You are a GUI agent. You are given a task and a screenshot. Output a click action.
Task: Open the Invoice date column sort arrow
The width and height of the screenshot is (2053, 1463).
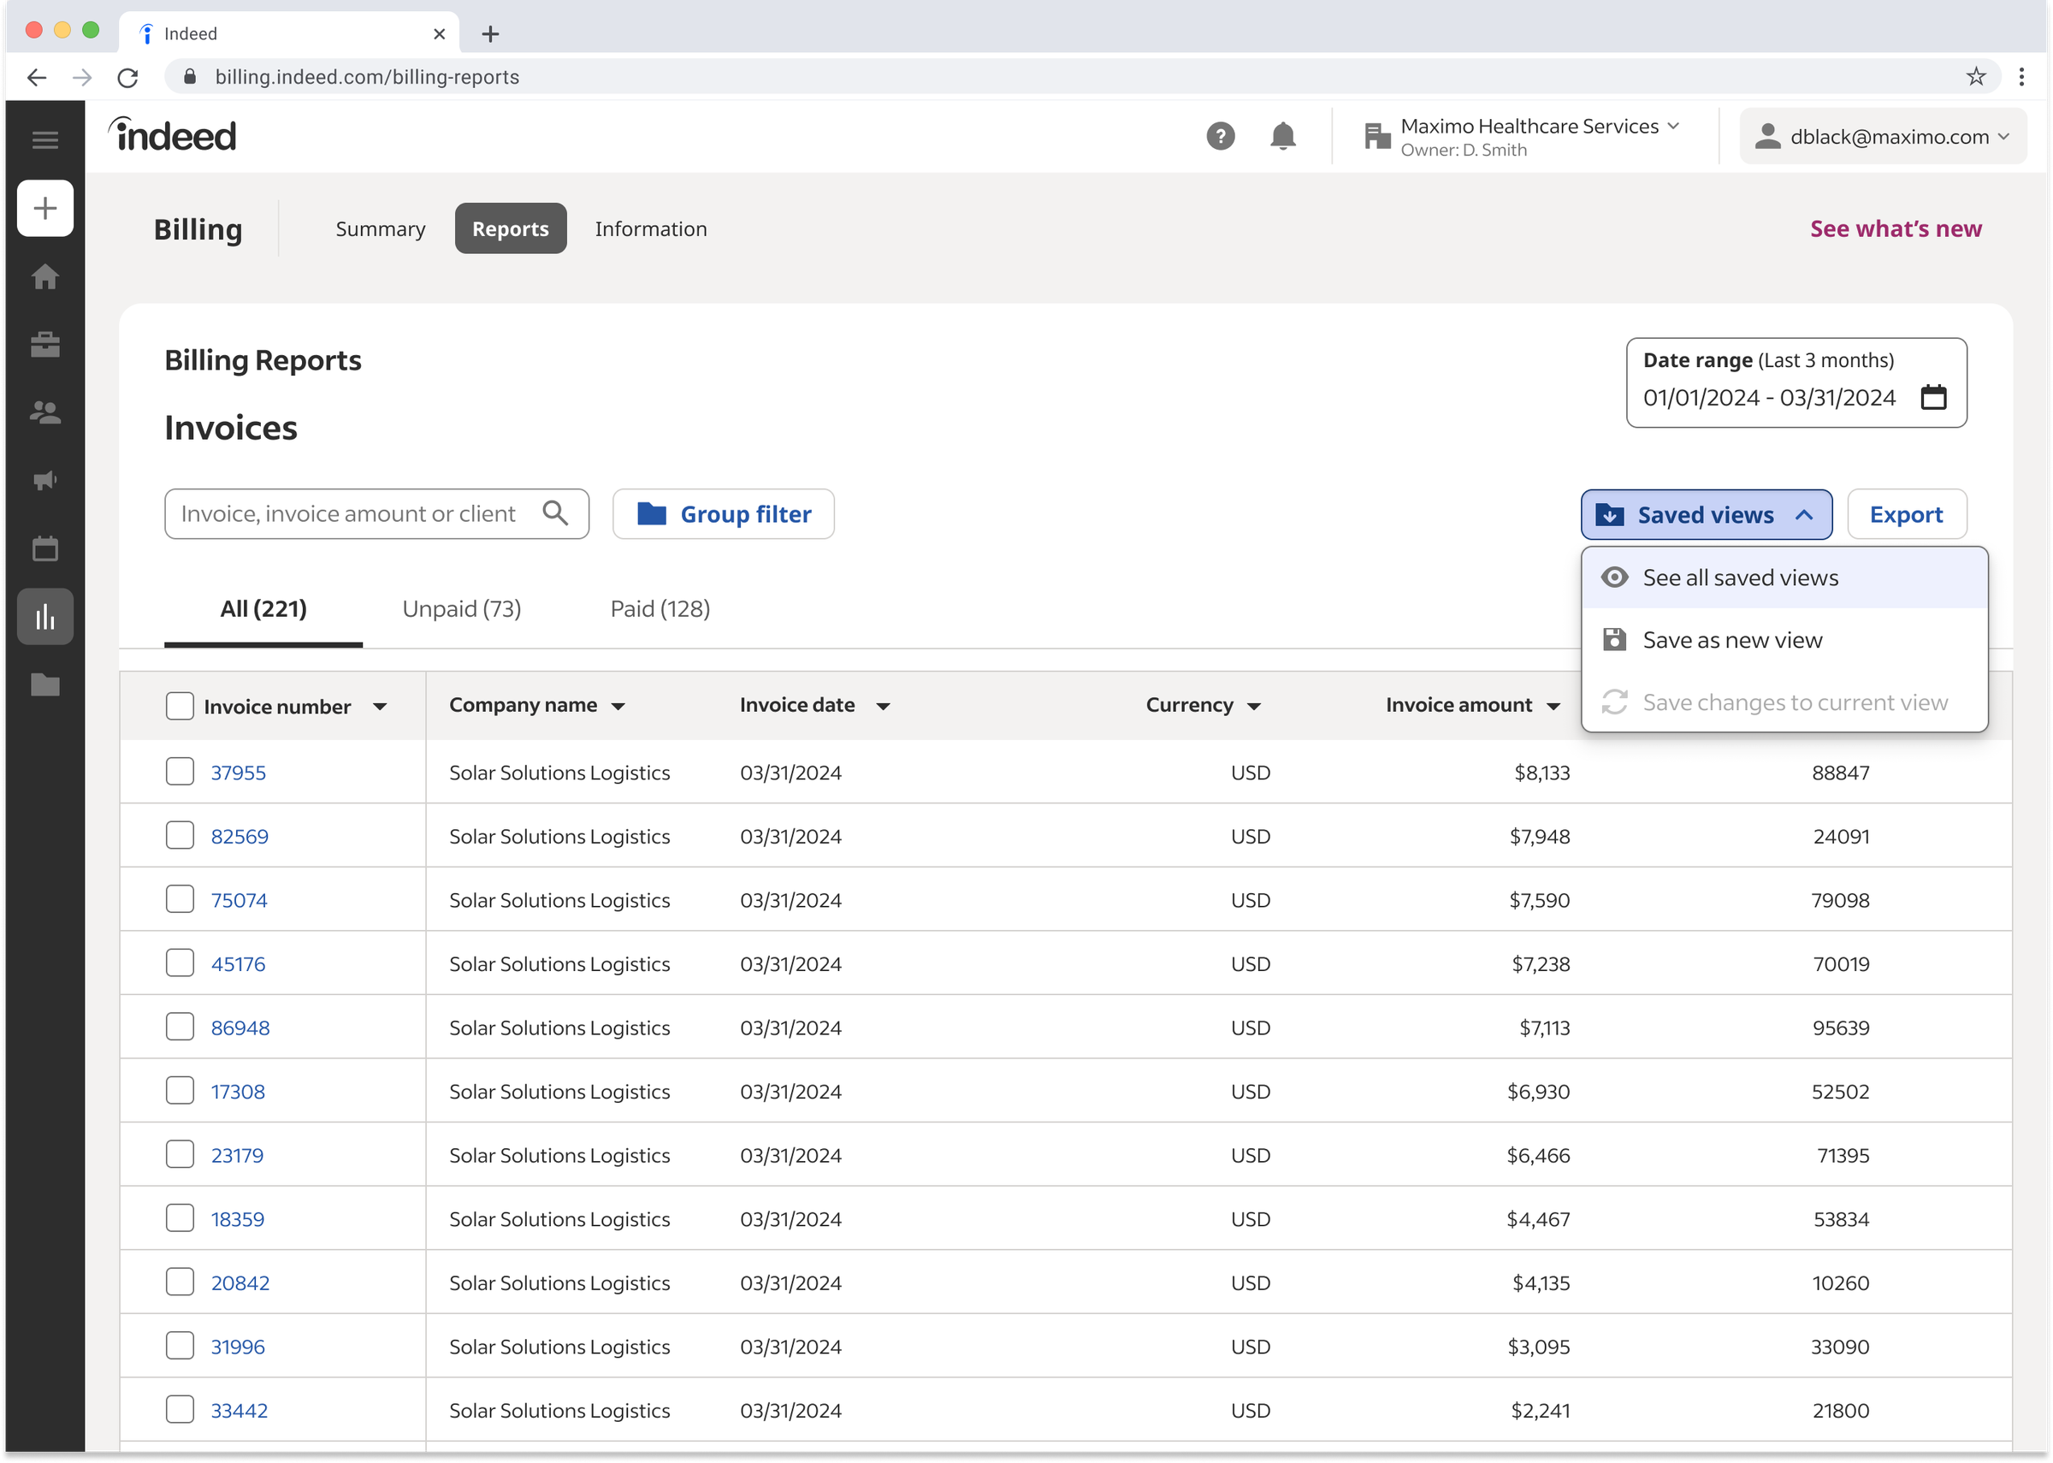(884, 707)
